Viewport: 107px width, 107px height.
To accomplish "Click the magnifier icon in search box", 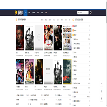I will point(87,13).
